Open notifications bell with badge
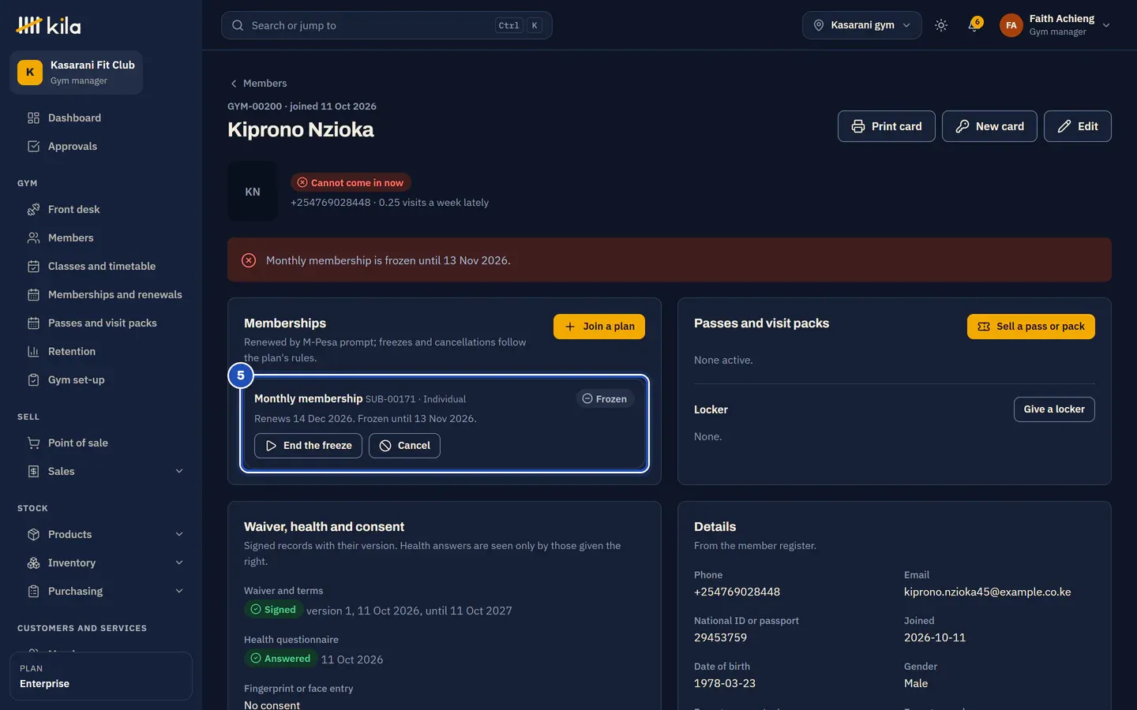The height and width of the screenshot is (710, 1137). pyautogui.click(x=974, y=25)
